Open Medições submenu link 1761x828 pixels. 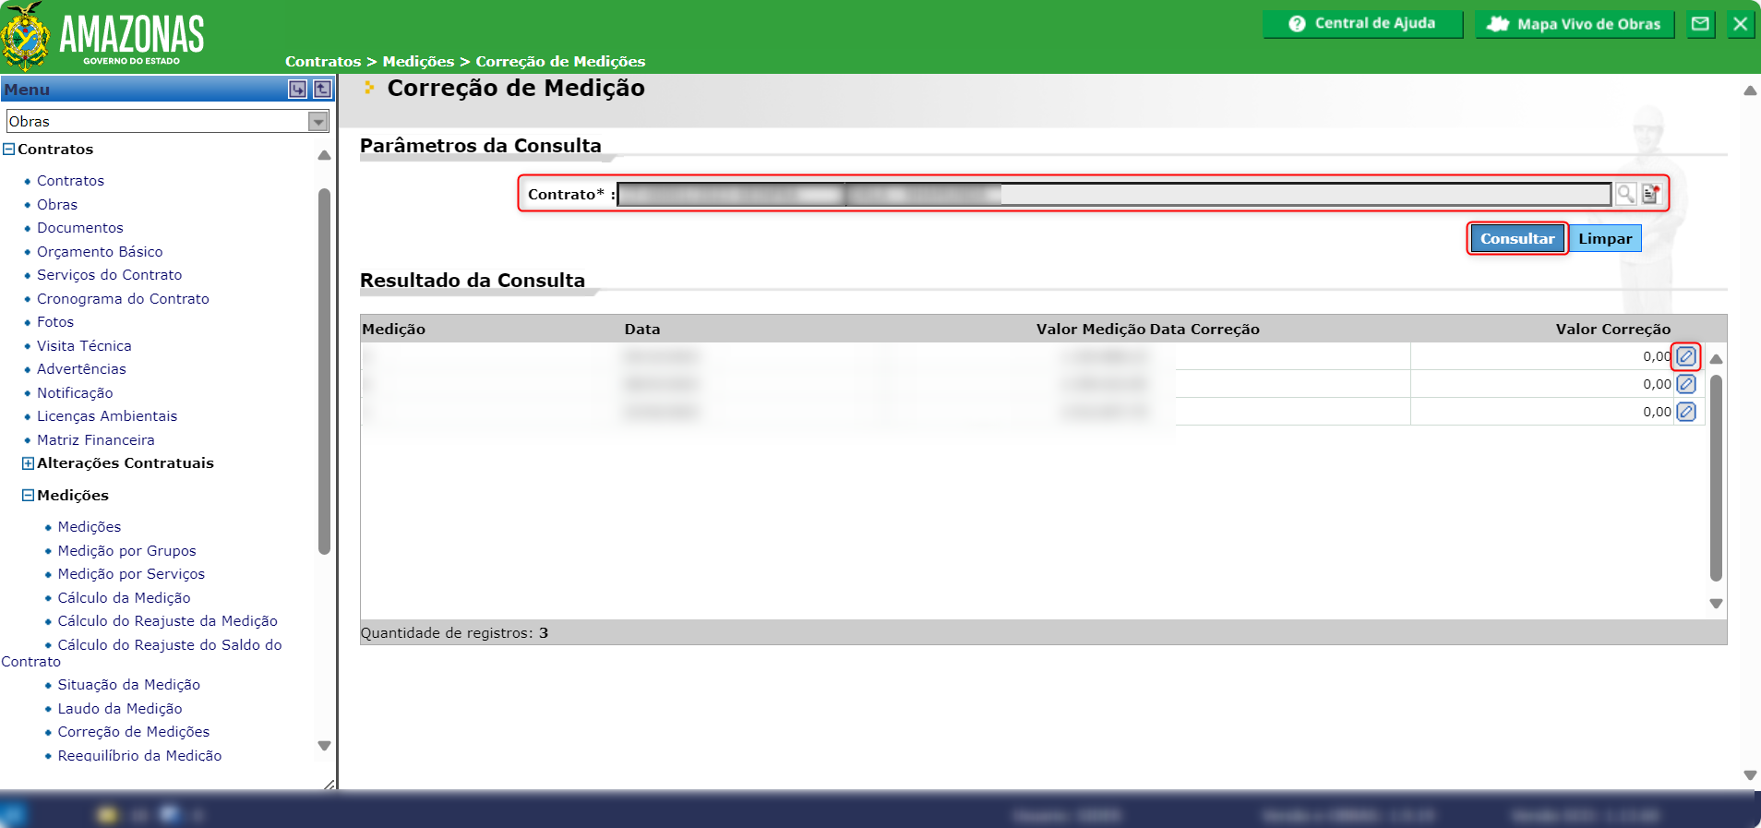90,527
